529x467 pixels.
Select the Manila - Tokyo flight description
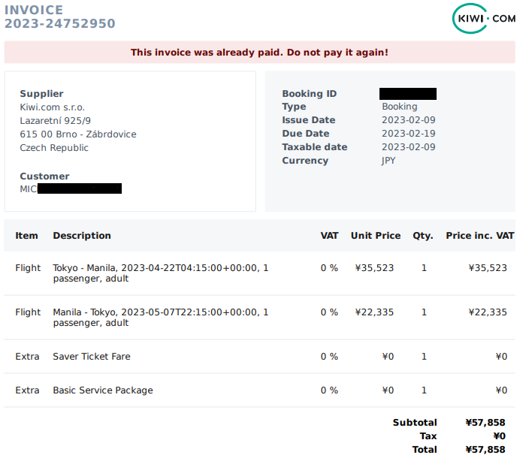coord(161,318)
